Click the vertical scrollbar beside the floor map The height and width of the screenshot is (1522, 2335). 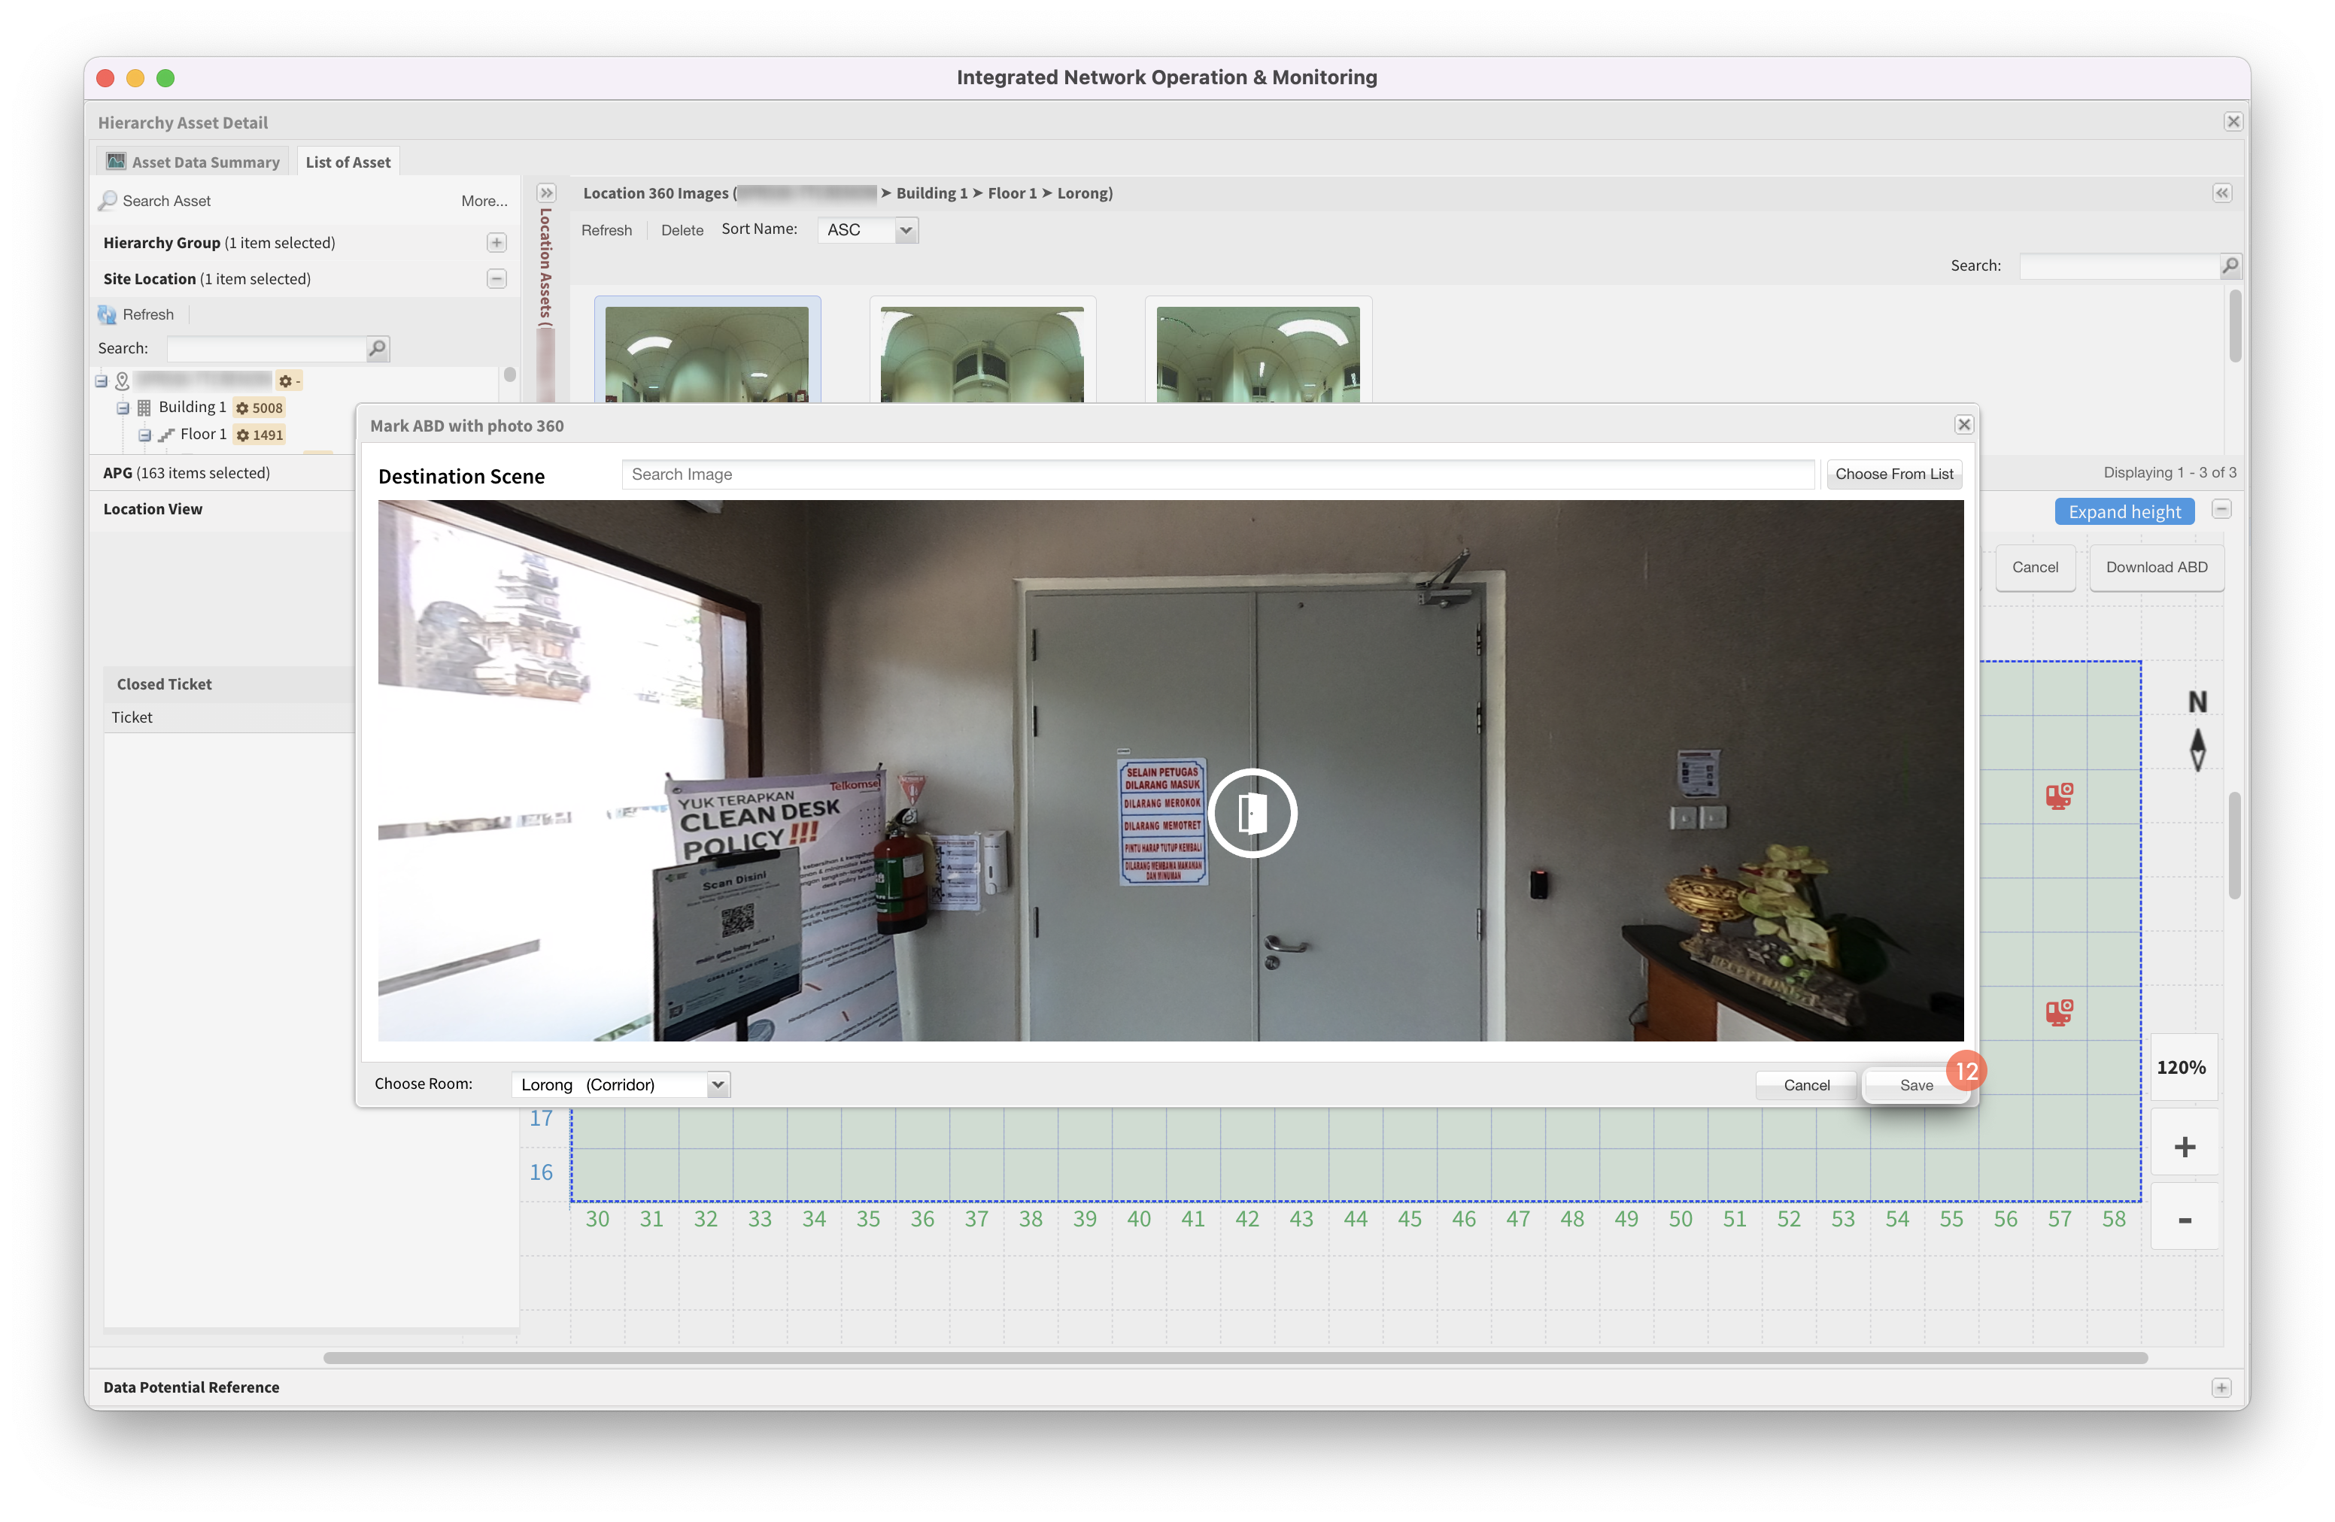[x=2234, y=845]
